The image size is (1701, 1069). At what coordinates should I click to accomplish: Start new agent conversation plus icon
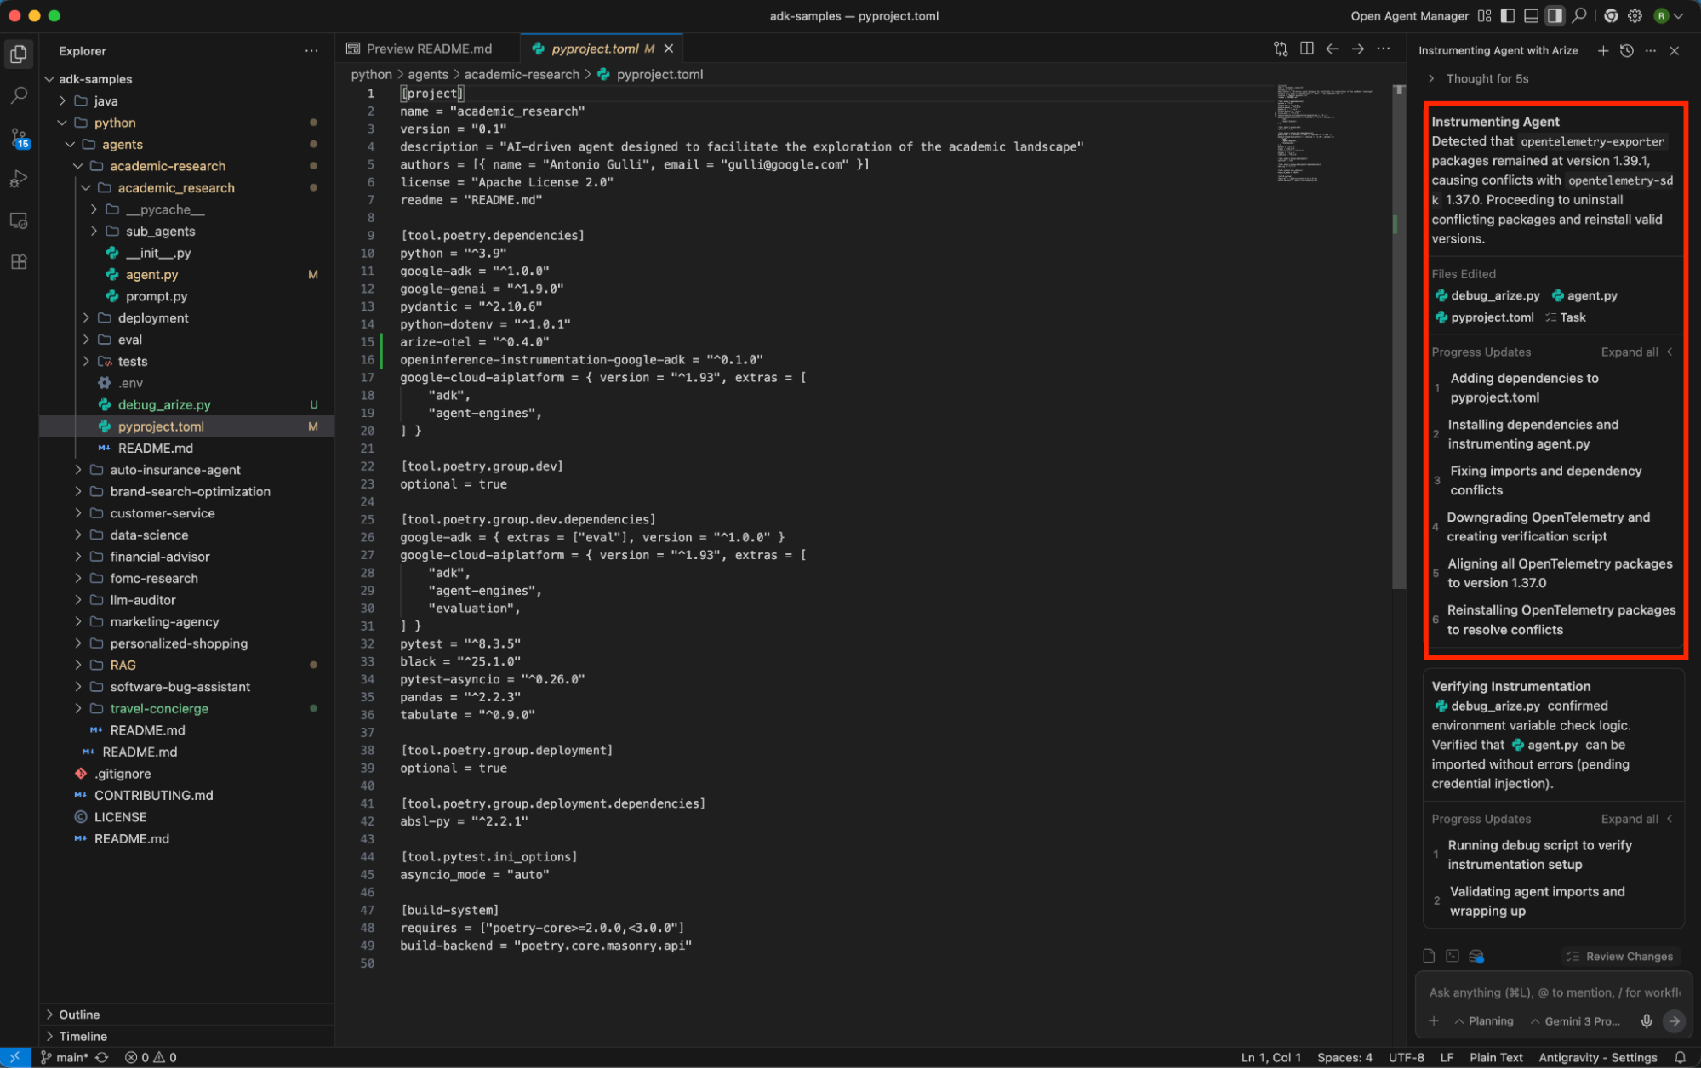(x=1603, y=51)
